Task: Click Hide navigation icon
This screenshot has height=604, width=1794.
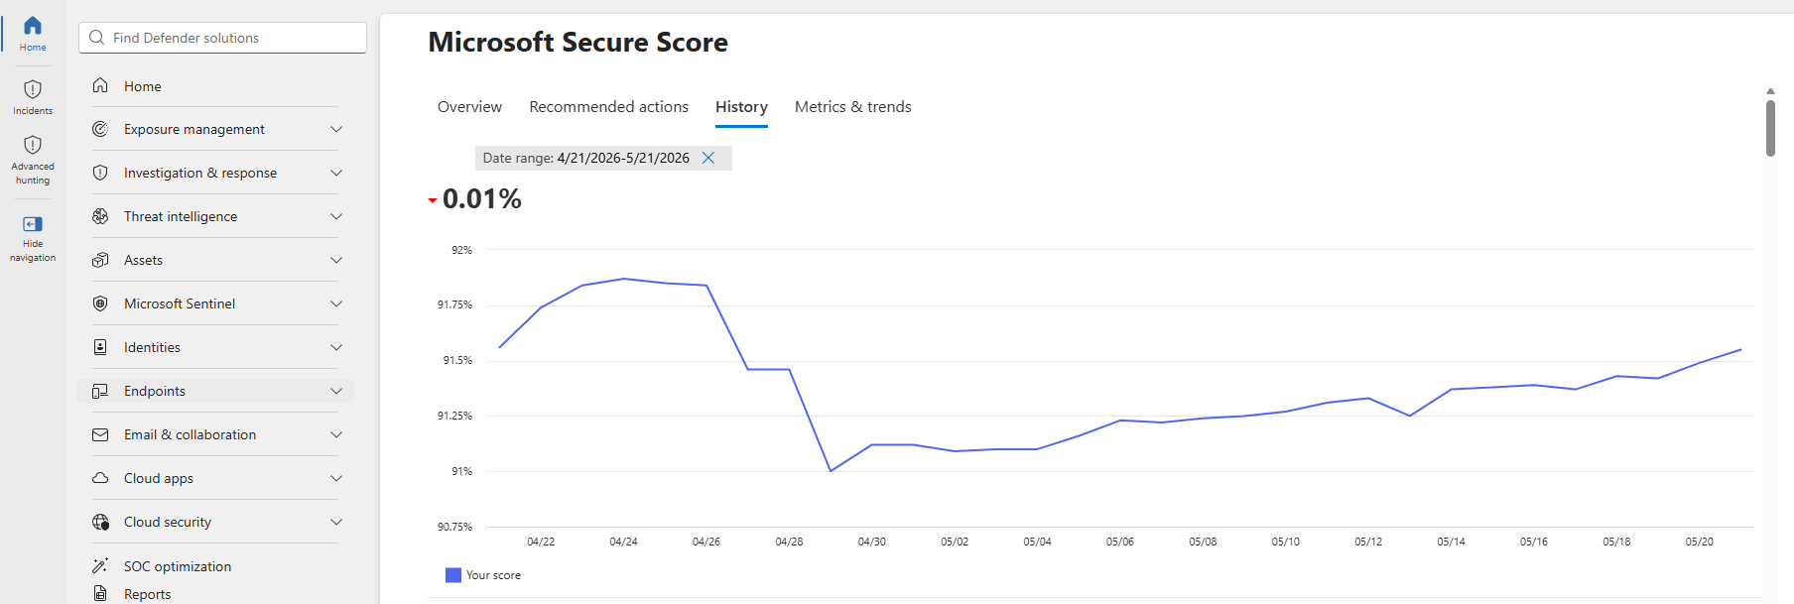Action: point(33,224)
